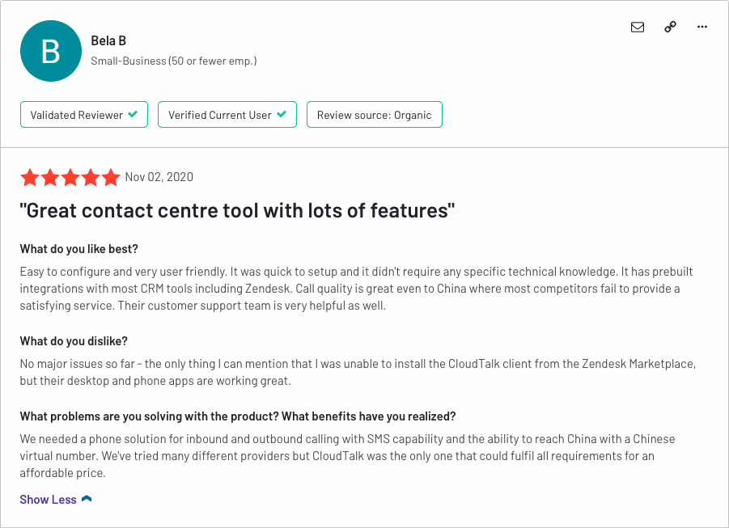
Task: Click the third red rating star
Action: [70, 178]
